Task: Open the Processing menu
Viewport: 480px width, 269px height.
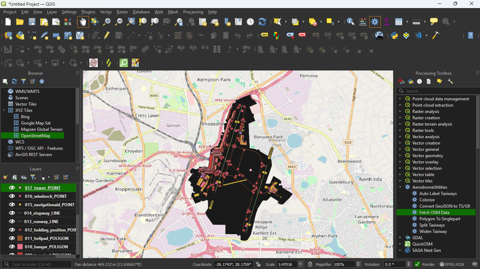Action: click(193, 12)
